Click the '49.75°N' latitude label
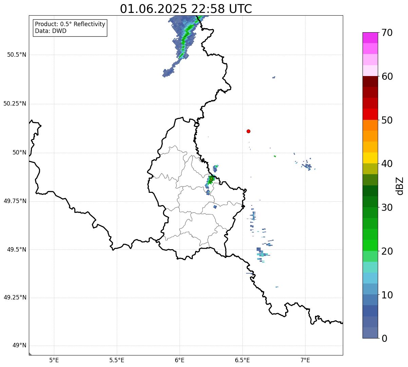This screenshot has width=408, height=367. tap(15, 201)
